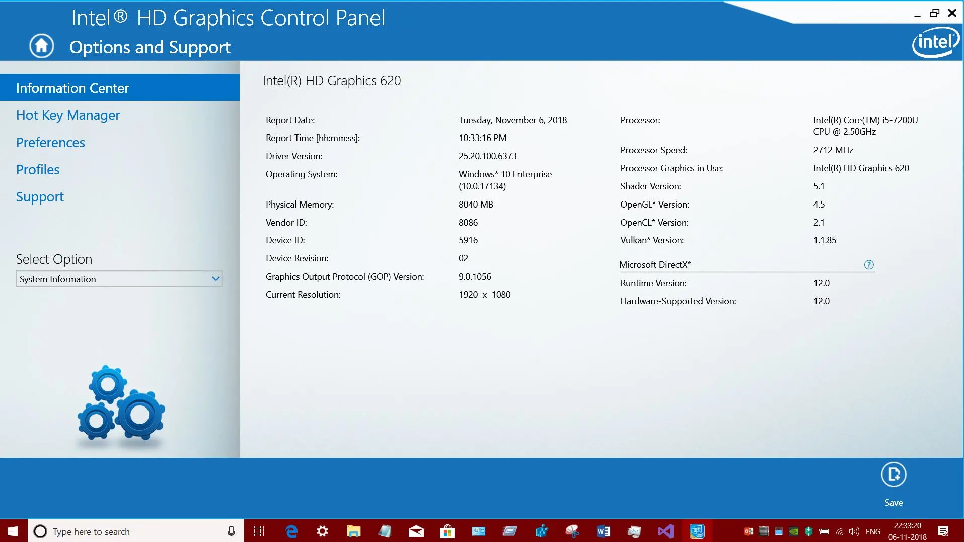964x542 pixels.
Task: Open the Support section
Action: [x=40, y=197]
